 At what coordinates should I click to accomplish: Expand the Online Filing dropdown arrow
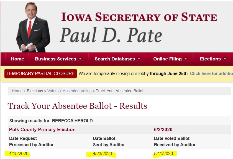click(186, 59)
